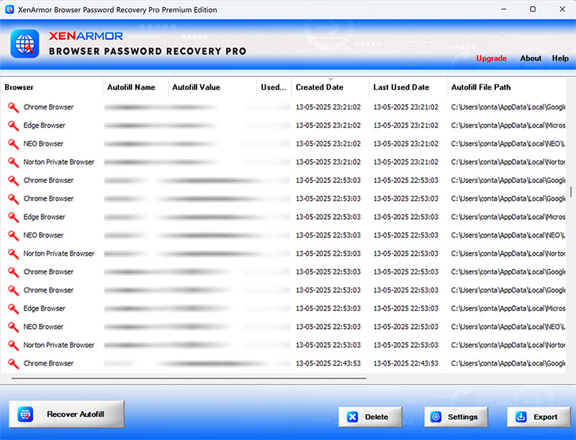Viewport: 576px width, 440px height.
Task: Click the globe icon on Recover Autofill button
Action: tap(26, 414)
